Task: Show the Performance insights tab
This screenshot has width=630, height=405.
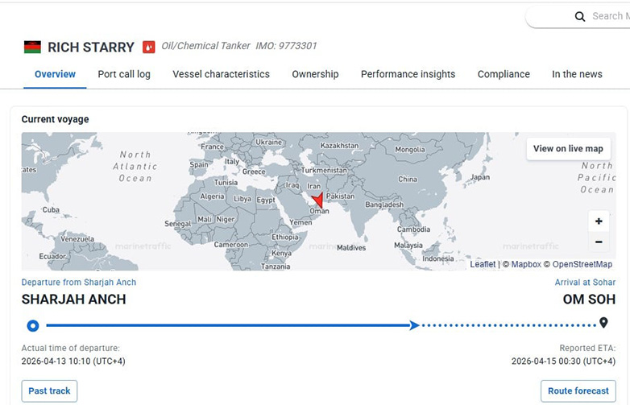Action: (408, 74)
